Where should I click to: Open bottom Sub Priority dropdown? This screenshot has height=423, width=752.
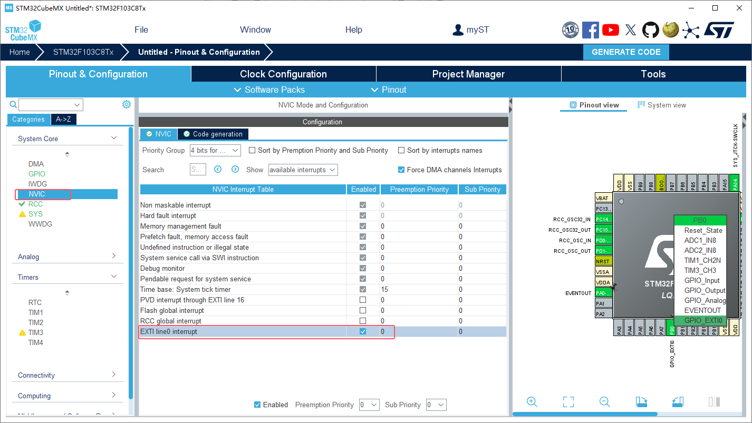point(436,405)
